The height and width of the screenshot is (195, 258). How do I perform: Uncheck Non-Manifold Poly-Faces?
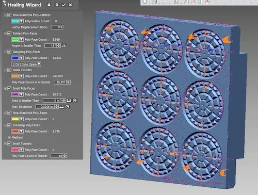click(x=9, y=113)
